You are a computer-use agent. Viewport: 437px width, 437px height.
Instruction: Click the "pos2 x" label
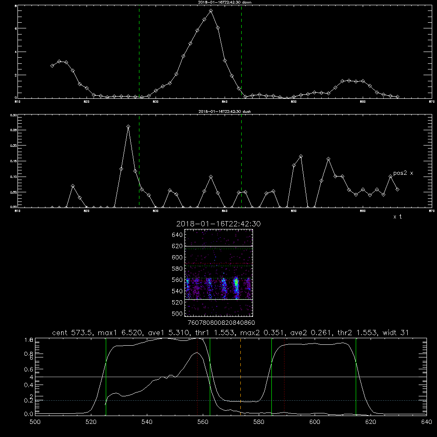(403, 173)
